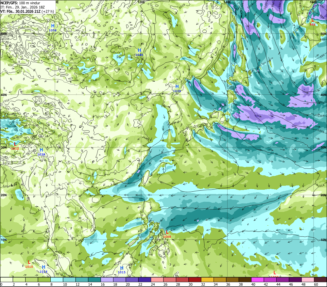Pick the 32–34 yellow legend swatch
The height and width of the screenshot is (287, 327).
(207, 279)
